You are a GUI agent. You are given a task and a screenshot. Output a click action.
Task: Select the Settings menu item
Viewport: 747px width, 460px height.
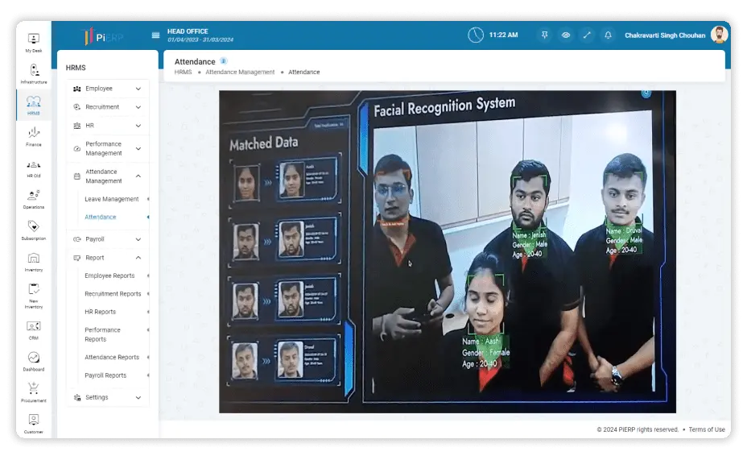tap(108, 397)
